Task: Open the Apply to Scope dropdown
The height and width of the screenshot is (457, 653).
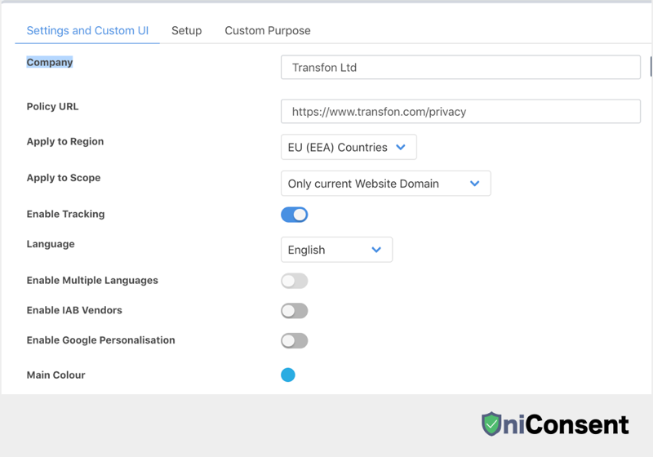Action: pos(385,183)
